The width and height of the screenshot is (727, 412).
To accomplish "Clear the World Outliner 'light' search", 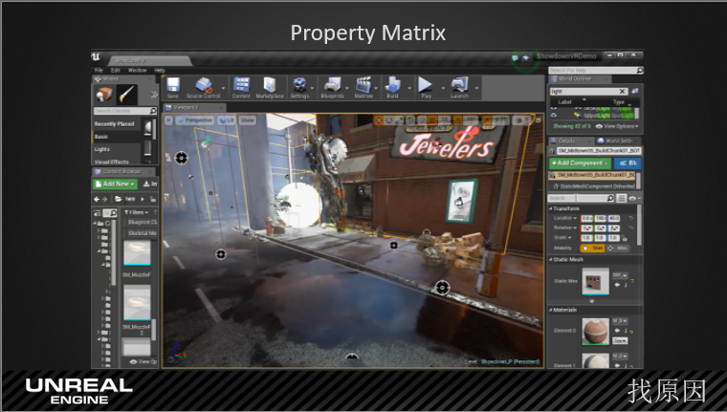I will pyautogui.click(x=622, y=92).
